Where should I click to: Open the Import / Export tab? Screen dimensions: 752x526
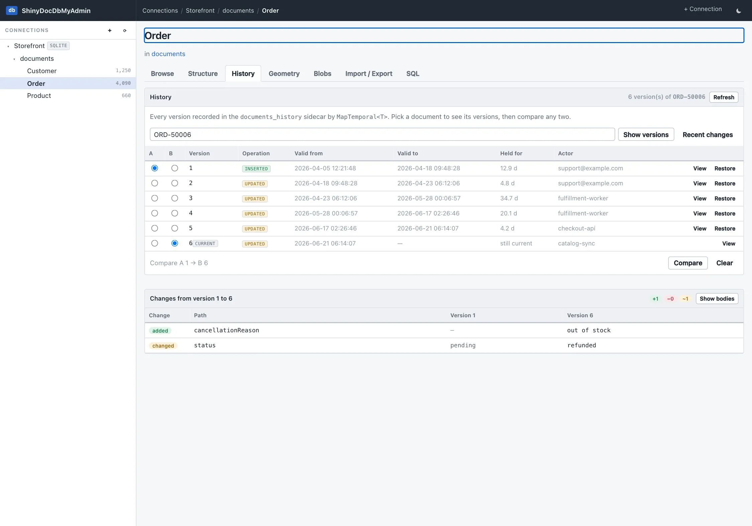tap(369, 73)
